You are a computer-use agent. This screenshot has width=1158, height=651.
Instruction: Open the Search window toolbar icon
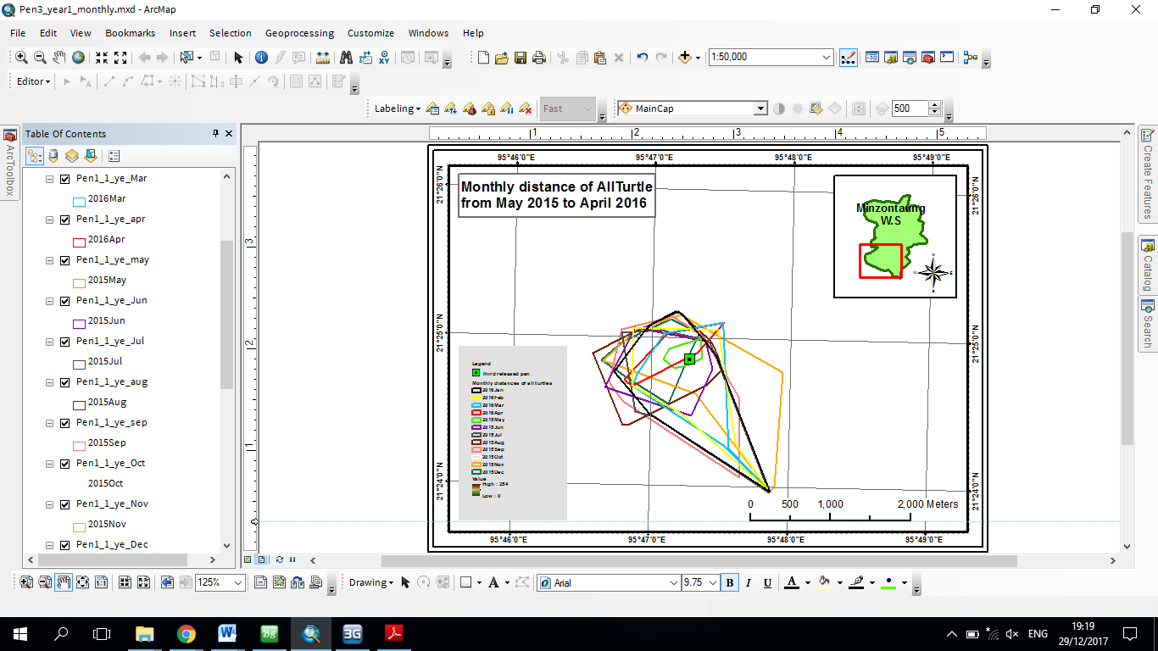910,58
